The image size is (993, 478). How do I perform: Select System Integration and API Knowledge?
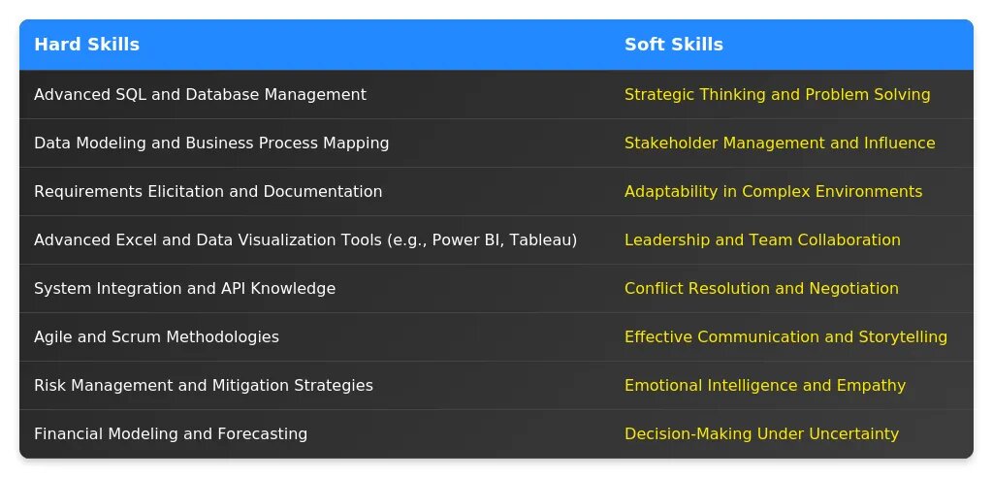click(x=184, y=289)
